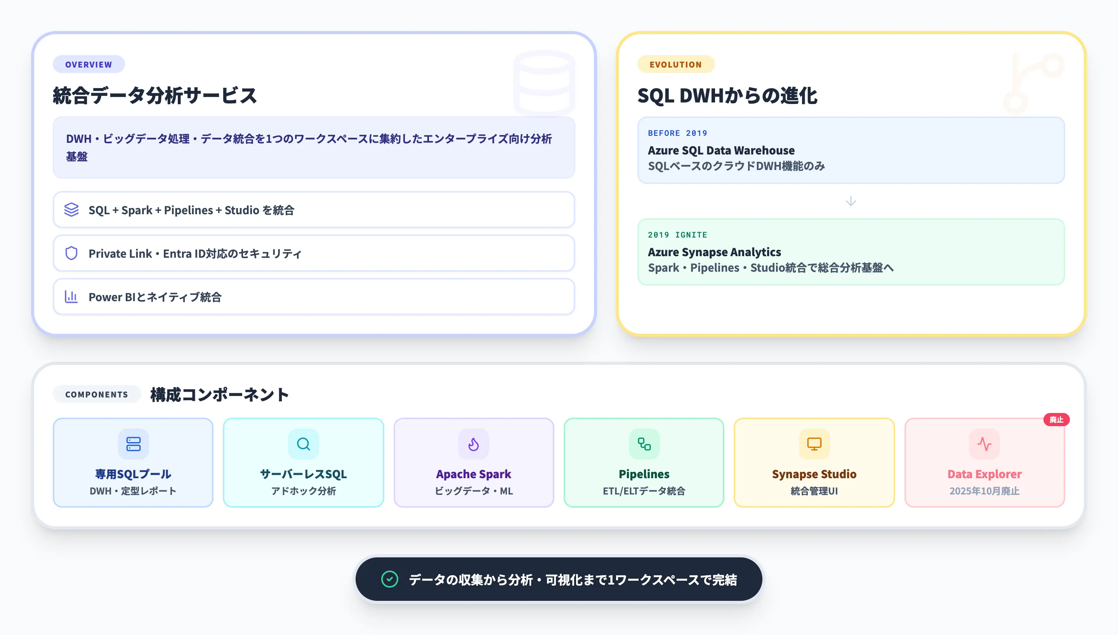Click the 2019 IGNITE label

678,235
